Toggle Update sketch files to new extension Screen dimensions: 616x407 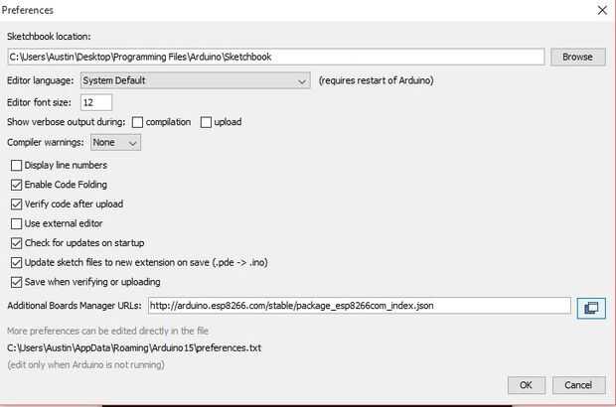[16, 262]
